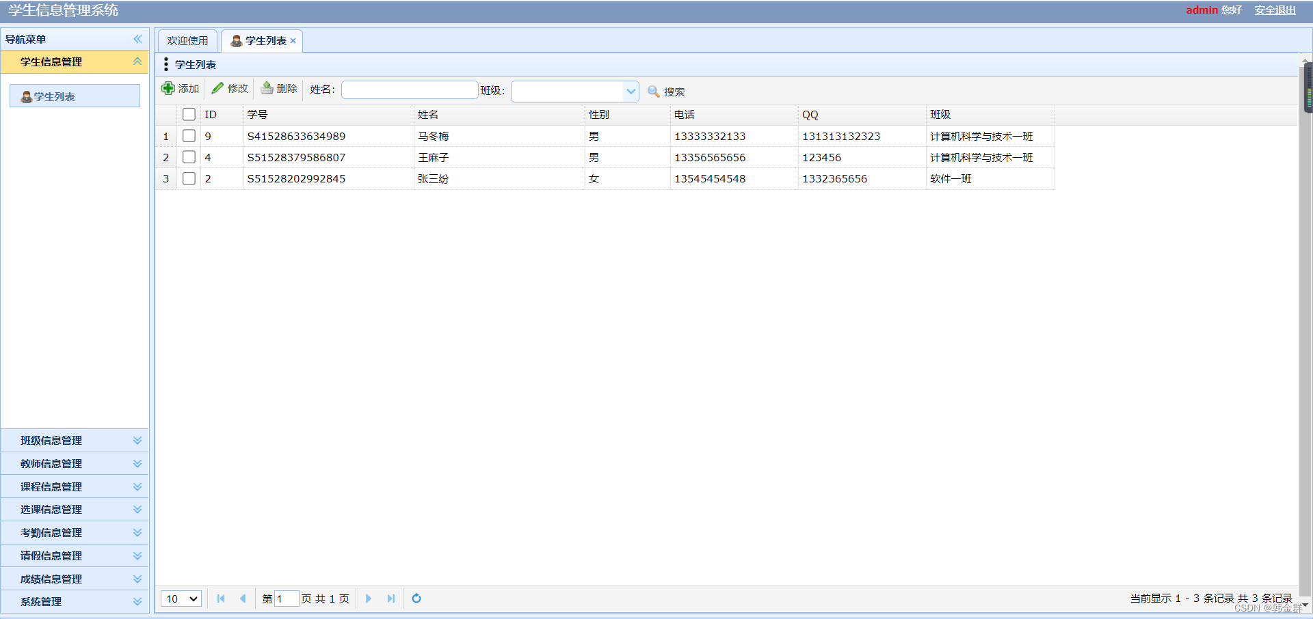The image size is (1313, 619).
Task: Click the 安全退出 logout link
Action: 1275,10
